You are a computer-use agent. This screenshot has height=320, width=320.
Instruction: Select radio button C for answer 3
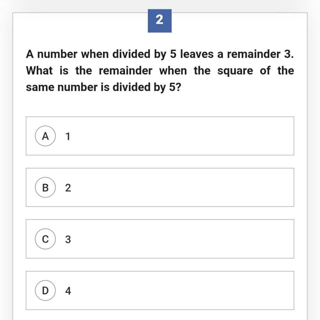pos(45,239)
